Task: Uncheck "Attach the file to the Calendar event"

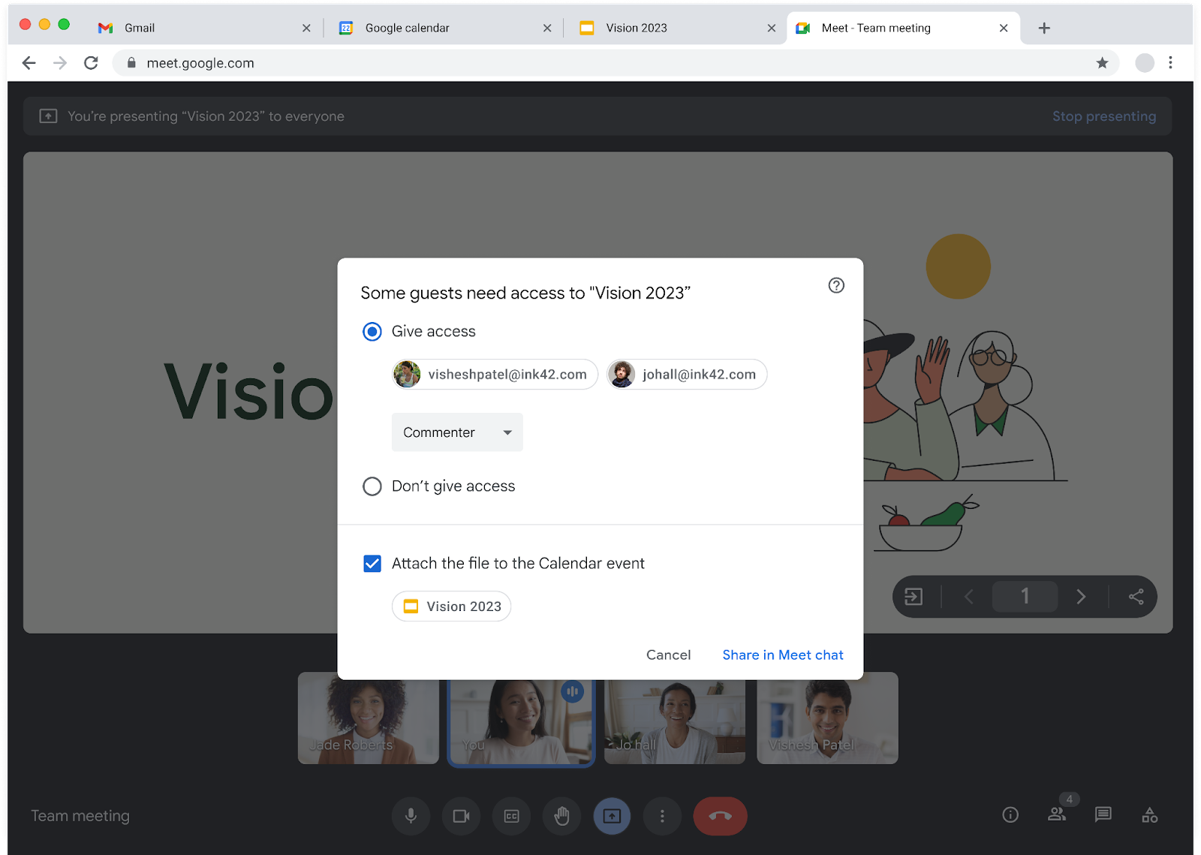Action: (372, 563)
